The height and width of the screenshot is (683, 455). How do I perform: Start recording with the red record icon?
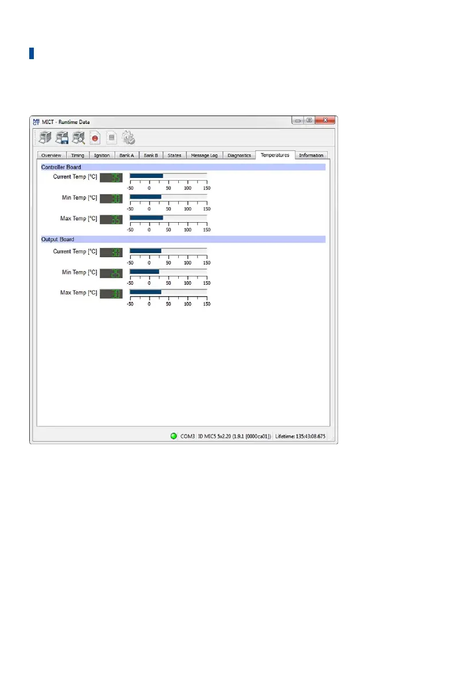click(x=95, y=138)
